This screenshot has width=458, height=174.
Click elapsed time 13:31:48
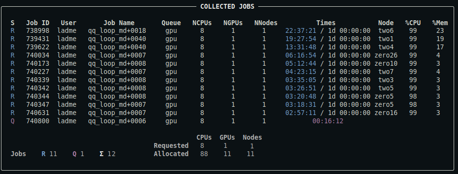click(x=300, y=47)
